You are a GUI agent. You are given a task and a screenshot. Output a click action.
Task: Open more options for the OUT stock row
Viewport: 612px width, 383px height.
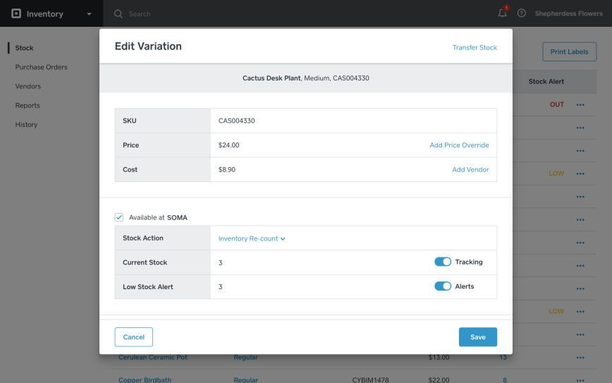point(580,105)
